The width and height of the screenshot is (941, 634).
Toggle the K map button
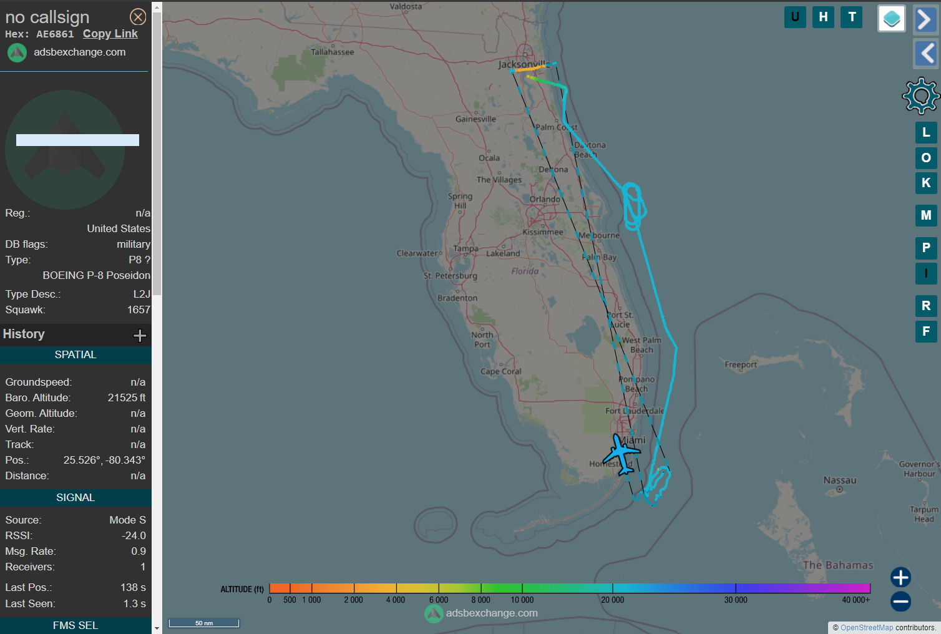926,183
